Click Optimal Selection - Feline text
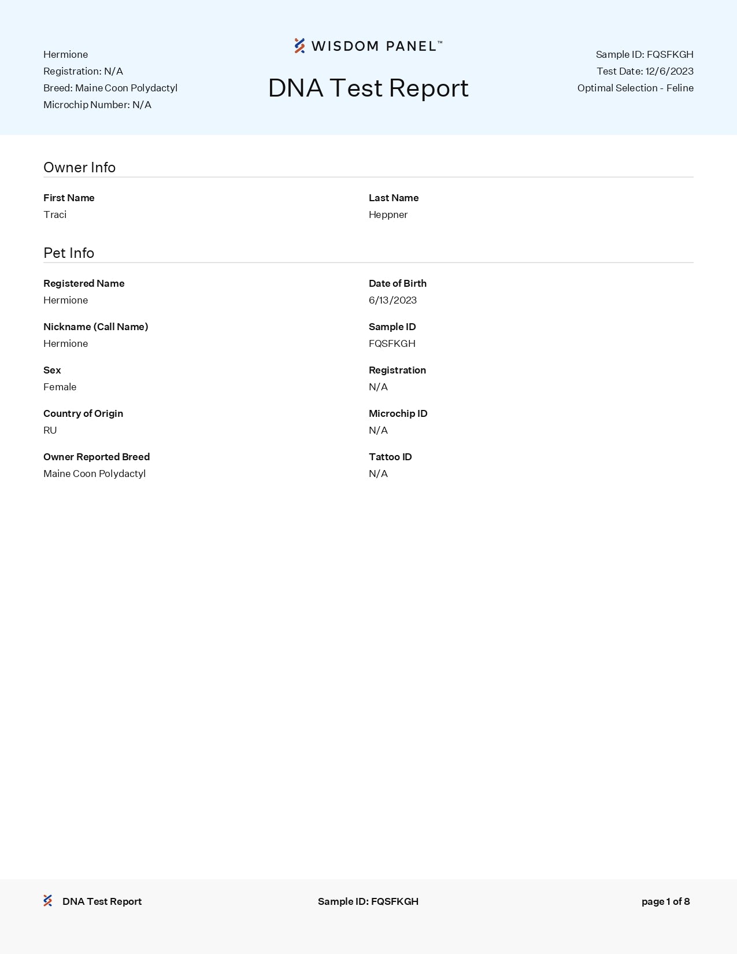The width and height of the screenshot is (737, 954). (635, 88)
